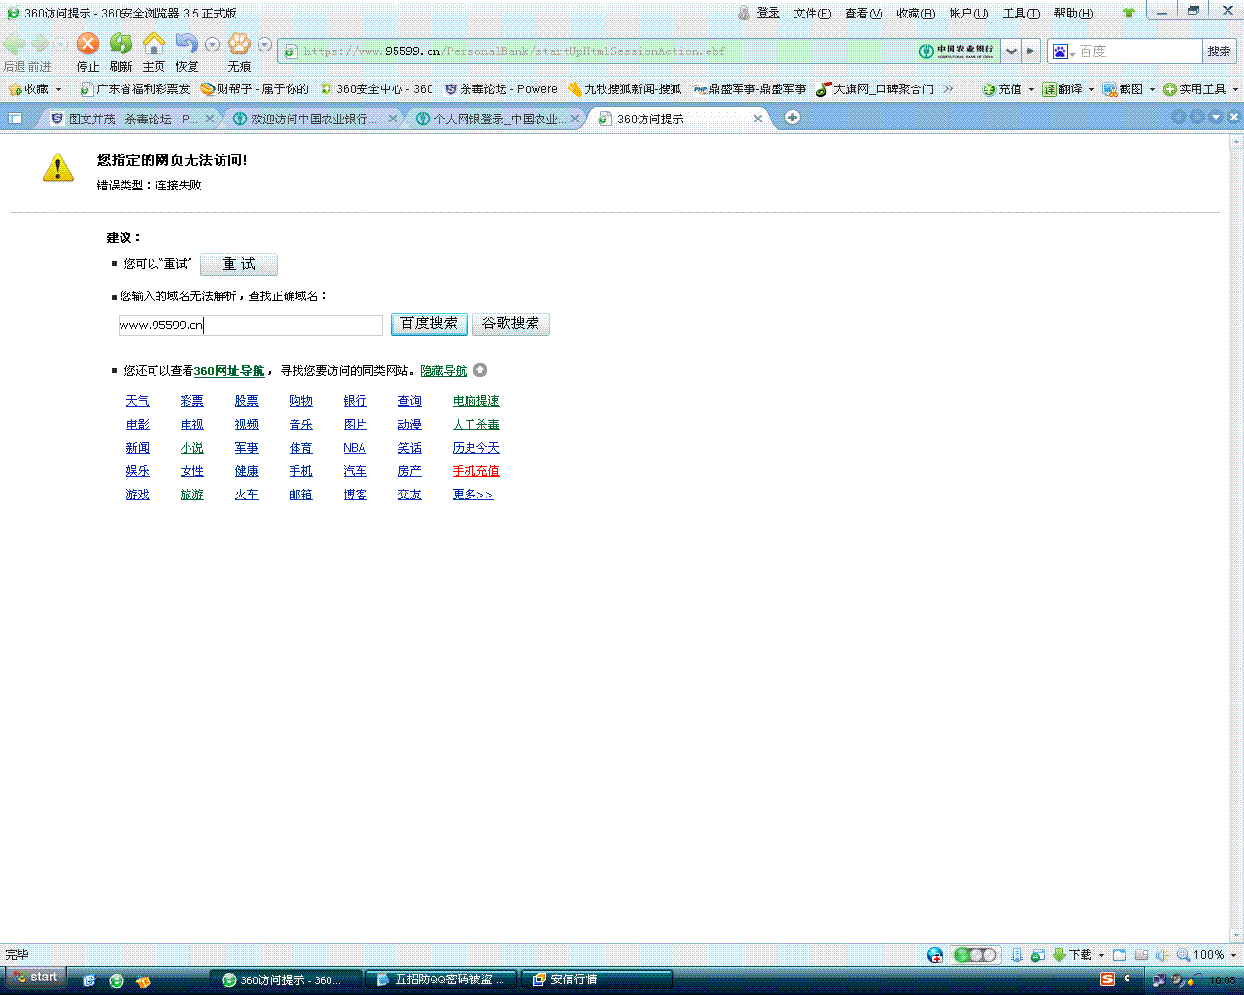Open the 工具(T) menu

coord(1021,14)
